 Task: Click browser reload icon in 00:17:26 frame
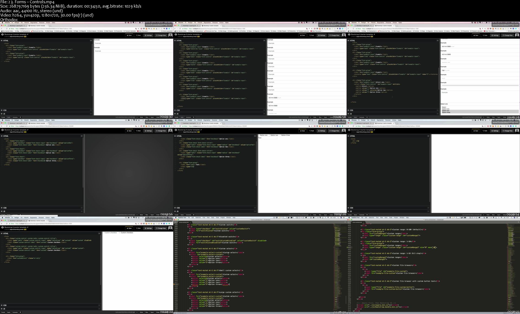click(180, 126)
